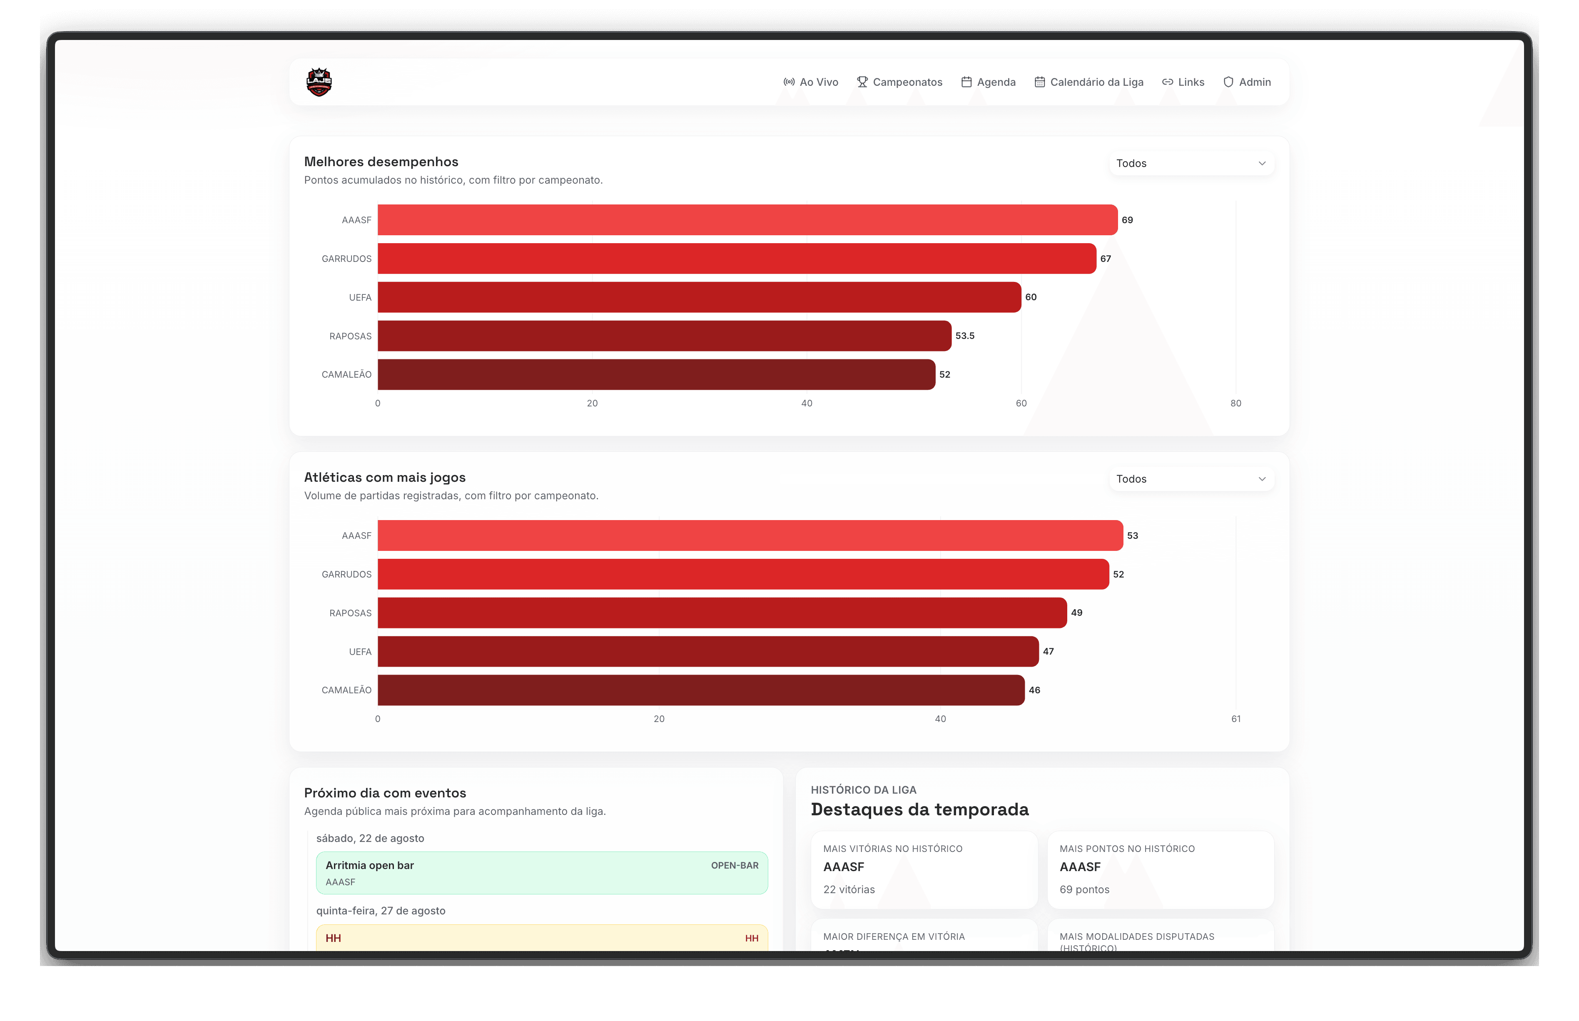
Task: Open Todos filter in Melhores desempenhos
Action: click(1191, 163)
